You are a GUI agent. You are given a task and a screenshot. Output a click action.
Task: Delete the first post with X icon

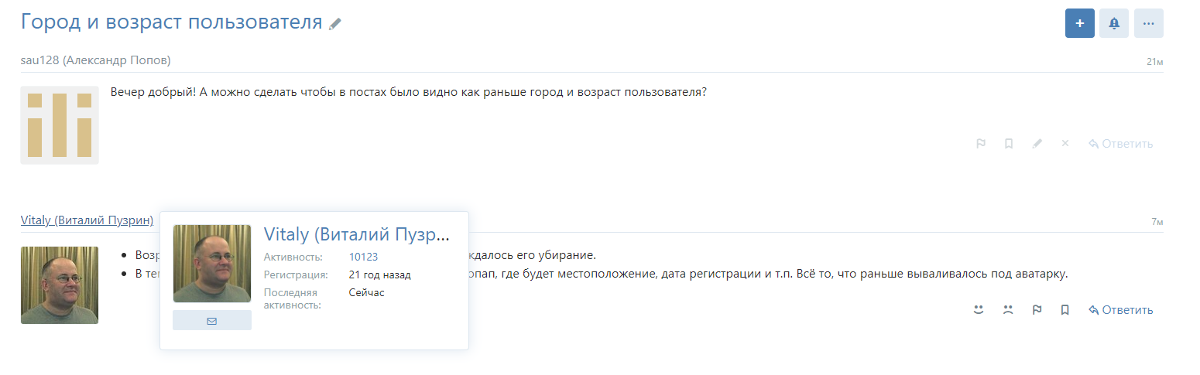pyautogui.click(x=1065, y=144)
